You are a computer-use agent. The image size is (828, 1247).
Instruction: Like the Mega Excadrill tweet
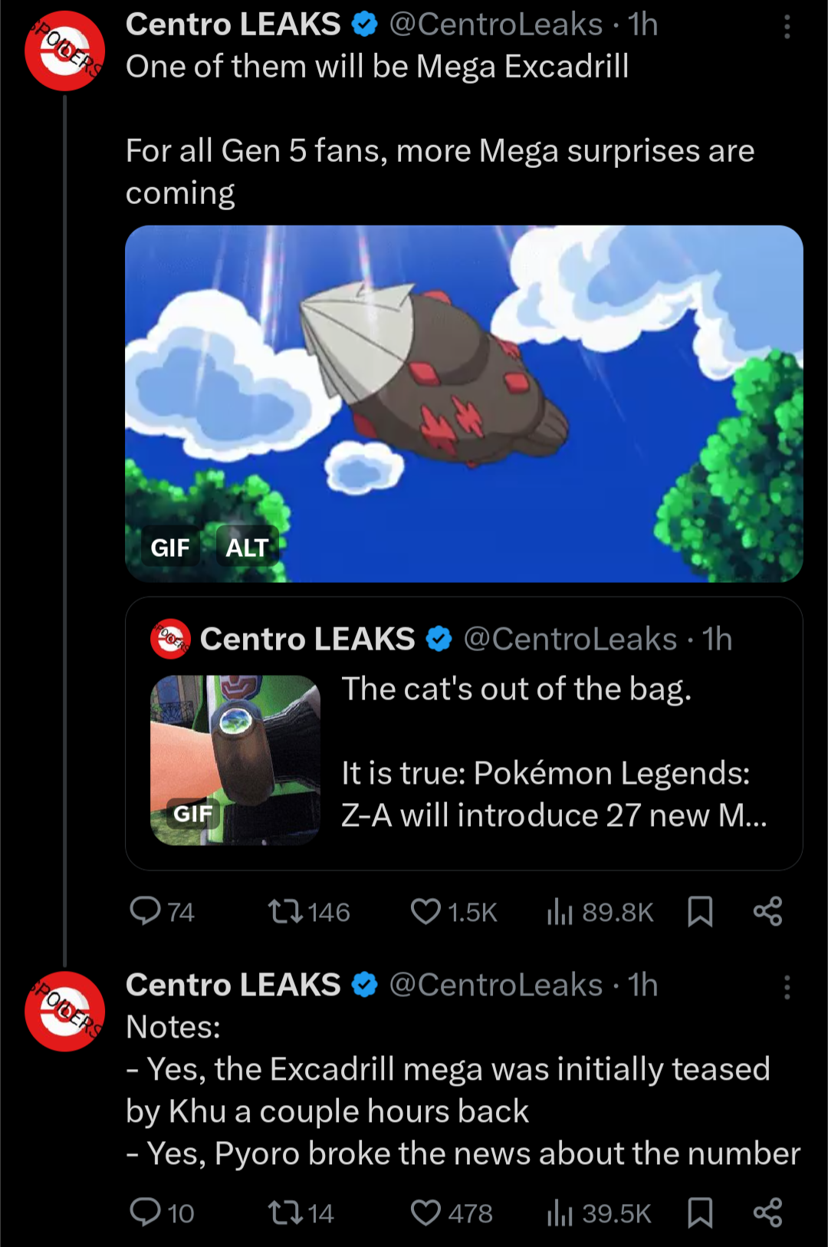(x=426, y=911)
